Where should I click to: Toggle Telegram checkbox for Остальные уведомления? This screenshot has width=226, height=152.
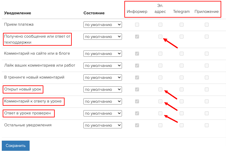pos(182,125)
